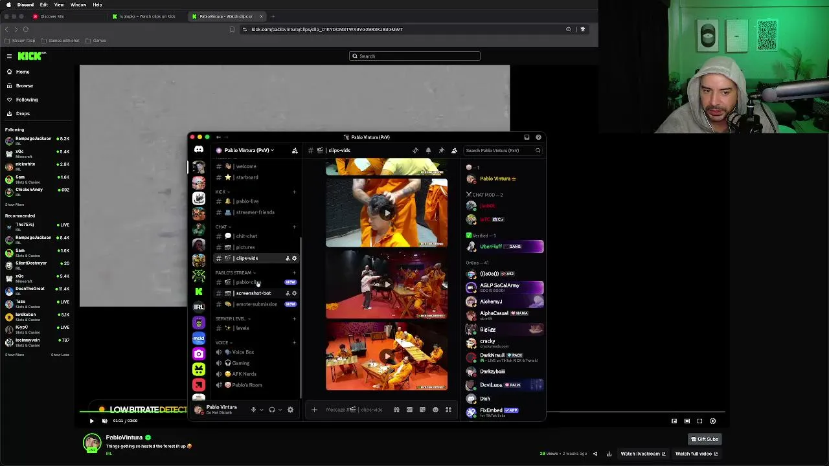Screen dimensions: 829x466
Task: Add a channel to VOICE category
Action: point(294,342)
